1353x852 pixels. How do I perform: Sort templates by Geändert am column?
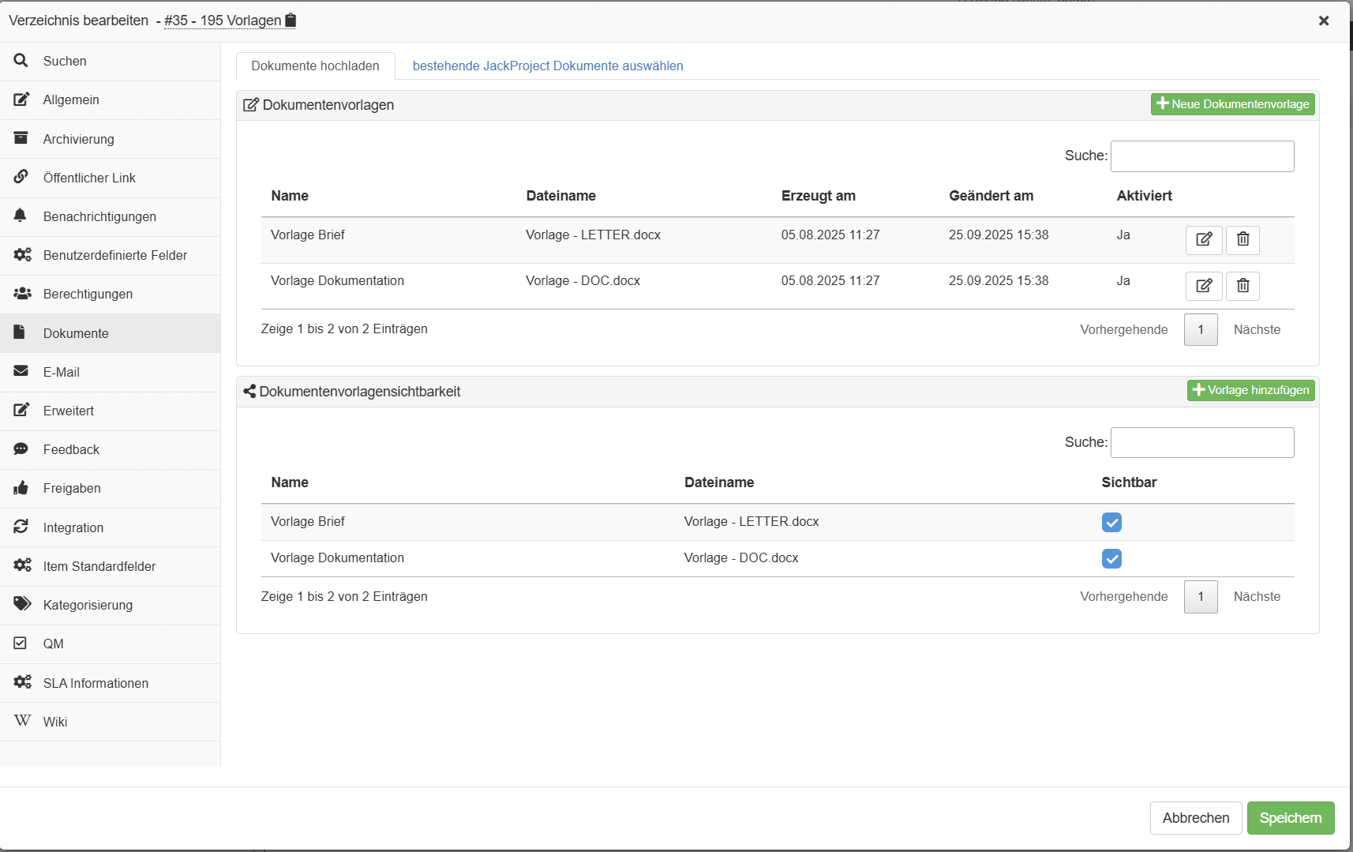[991, 196]
